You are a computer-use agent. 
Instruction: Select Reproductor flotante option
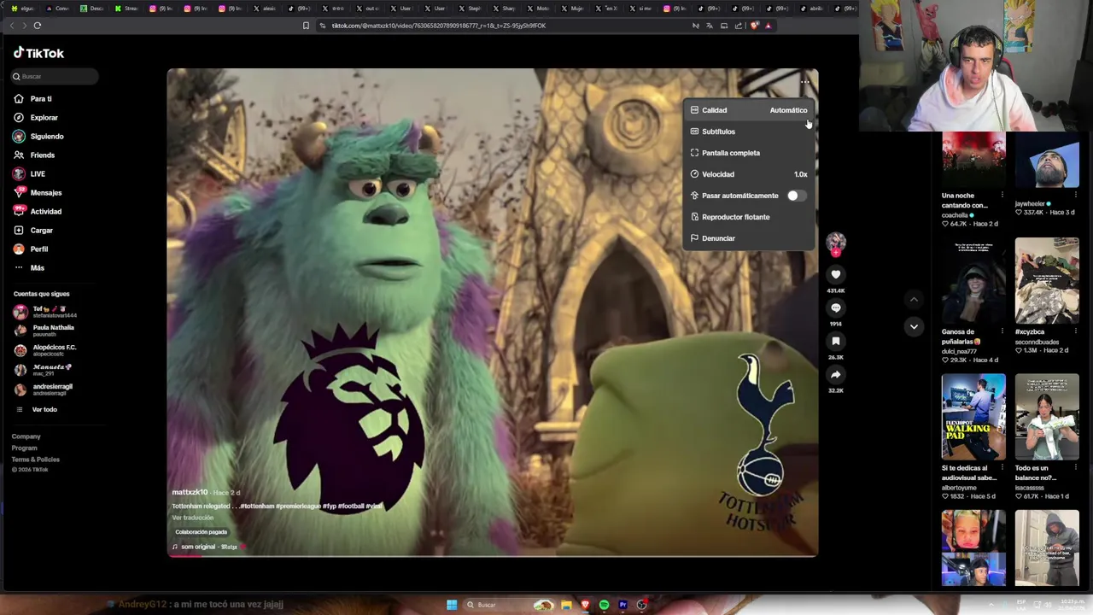749,217
